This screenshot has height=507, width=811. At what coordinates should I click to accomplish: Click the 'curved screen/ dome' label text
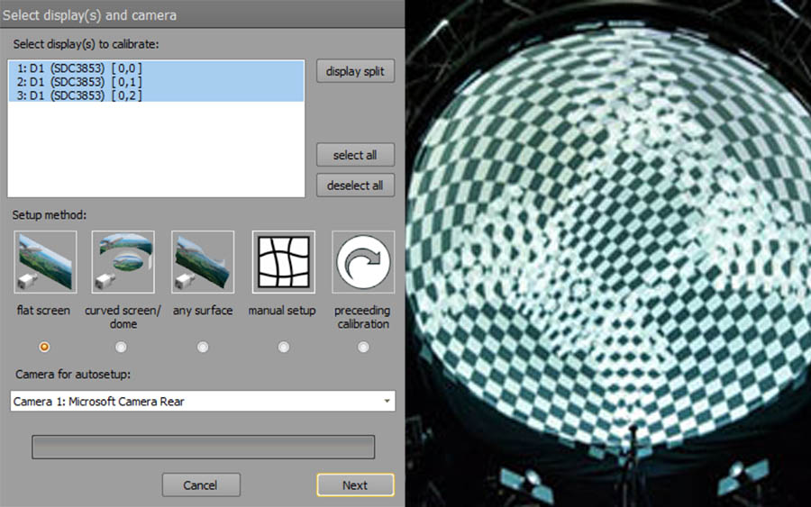point(123,317)
